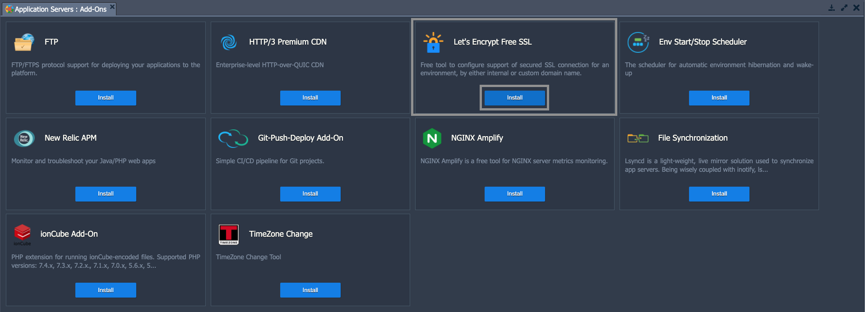Viewport: 865px width, 312px height.
Task: Expand the Add-Ons panel to full screen
Action: point(844,8)
